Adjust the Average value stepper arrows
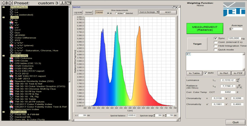Screen dimensions: 247x126 point(230,29)
